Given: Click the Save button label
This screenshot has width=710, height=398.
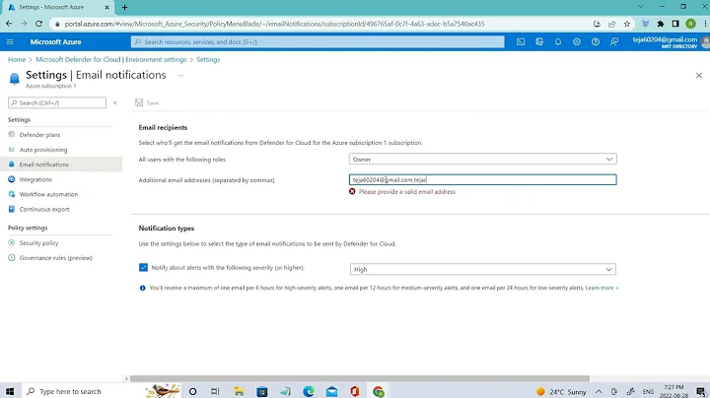Looking at the screenshot, I should coord(153,103).
